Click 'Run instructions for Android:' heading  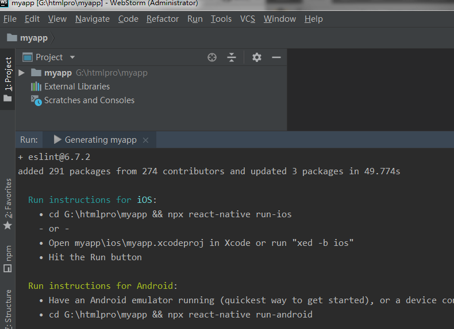point(103,286)
